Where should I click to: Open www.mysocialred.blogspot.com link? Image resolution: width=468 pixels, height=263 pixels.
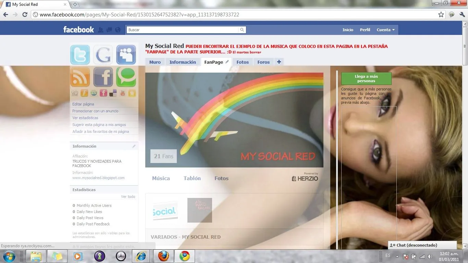coord(98,178)
